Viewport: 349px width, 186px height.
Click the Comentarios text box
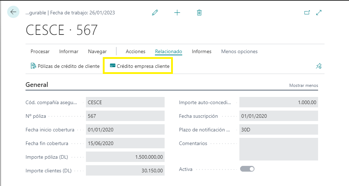(x=279, y=149)
